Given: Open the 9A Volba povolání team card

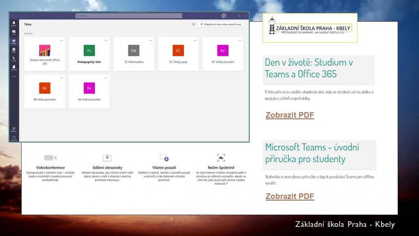Looking at the screenshot, I should tap(89, 92).
